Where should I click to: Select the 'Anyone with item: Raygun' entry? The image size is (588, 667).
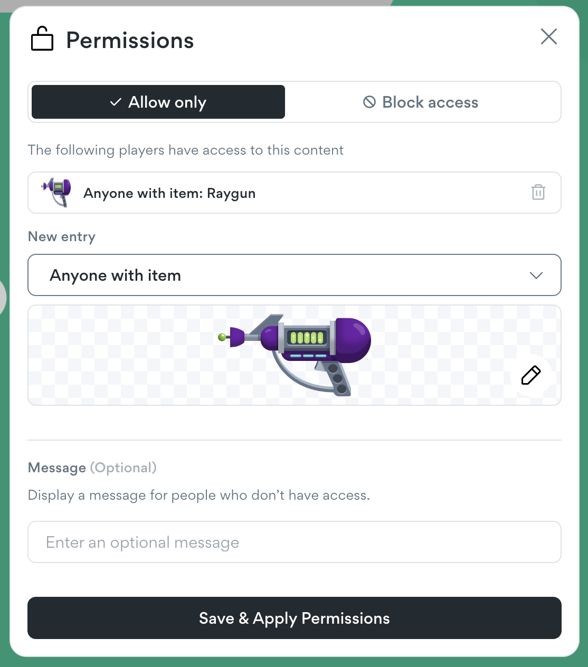169,193
